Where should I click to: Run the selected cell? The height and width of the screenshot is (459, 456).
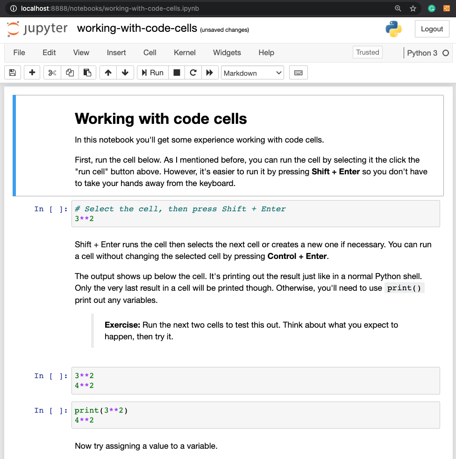click(152, 72)
